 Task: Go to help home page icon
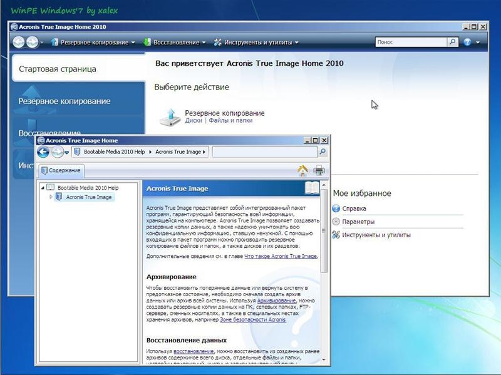pos(302,170)
